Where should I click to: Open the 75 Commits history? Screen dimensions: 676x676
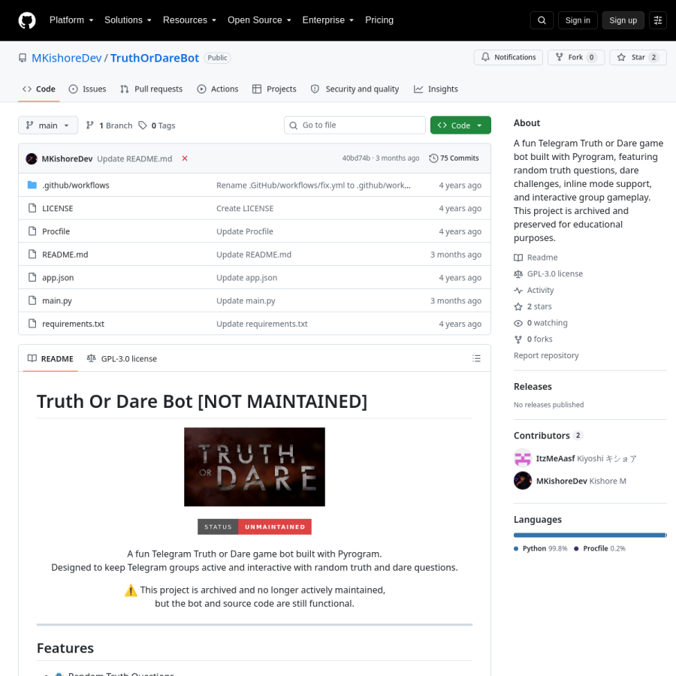454,158
